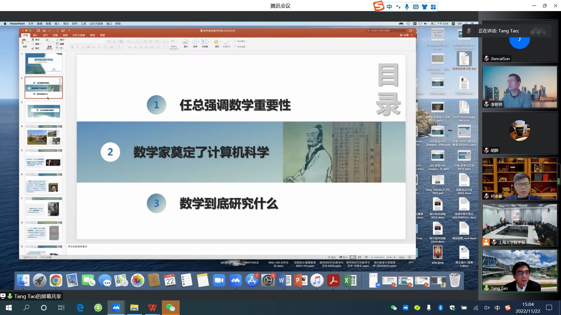Open the Insert (插入) ribbon tab

pyautogui.click(x=35, y=35)
